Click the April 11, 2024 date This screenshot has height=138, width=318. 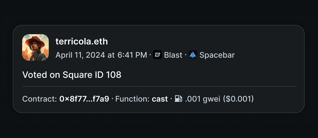tap(80, 55)
